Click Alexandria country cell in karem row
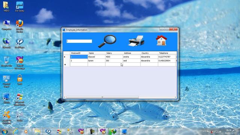Image resolution: width=240 pixels, height=135 pixels. coord(149,61)
